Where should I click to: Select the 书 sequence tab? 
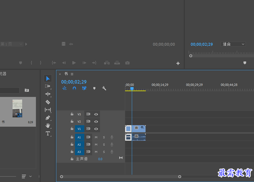[66, 74]
